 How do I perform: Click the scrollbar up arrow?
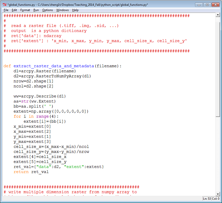[x=218, y=15]
